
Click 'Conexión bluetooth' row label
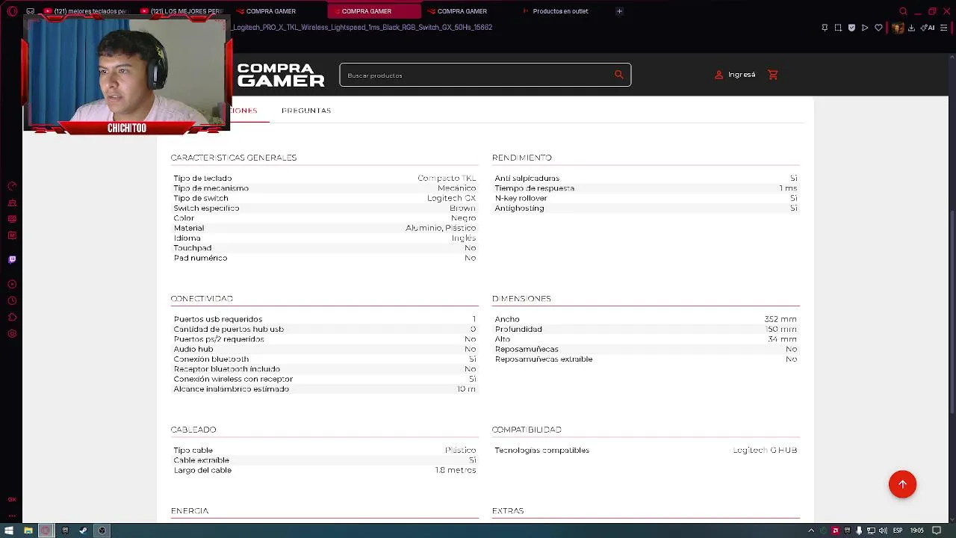[x=211, y=359]
